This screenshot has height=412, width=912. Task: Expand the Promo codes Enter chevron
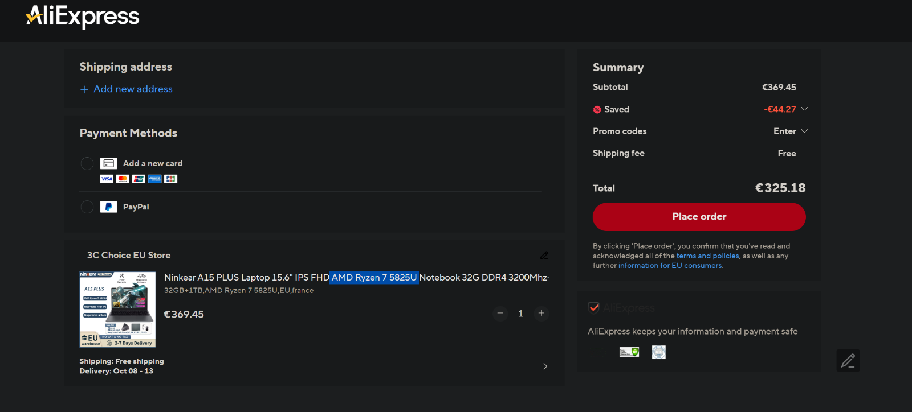pos(805,131)
